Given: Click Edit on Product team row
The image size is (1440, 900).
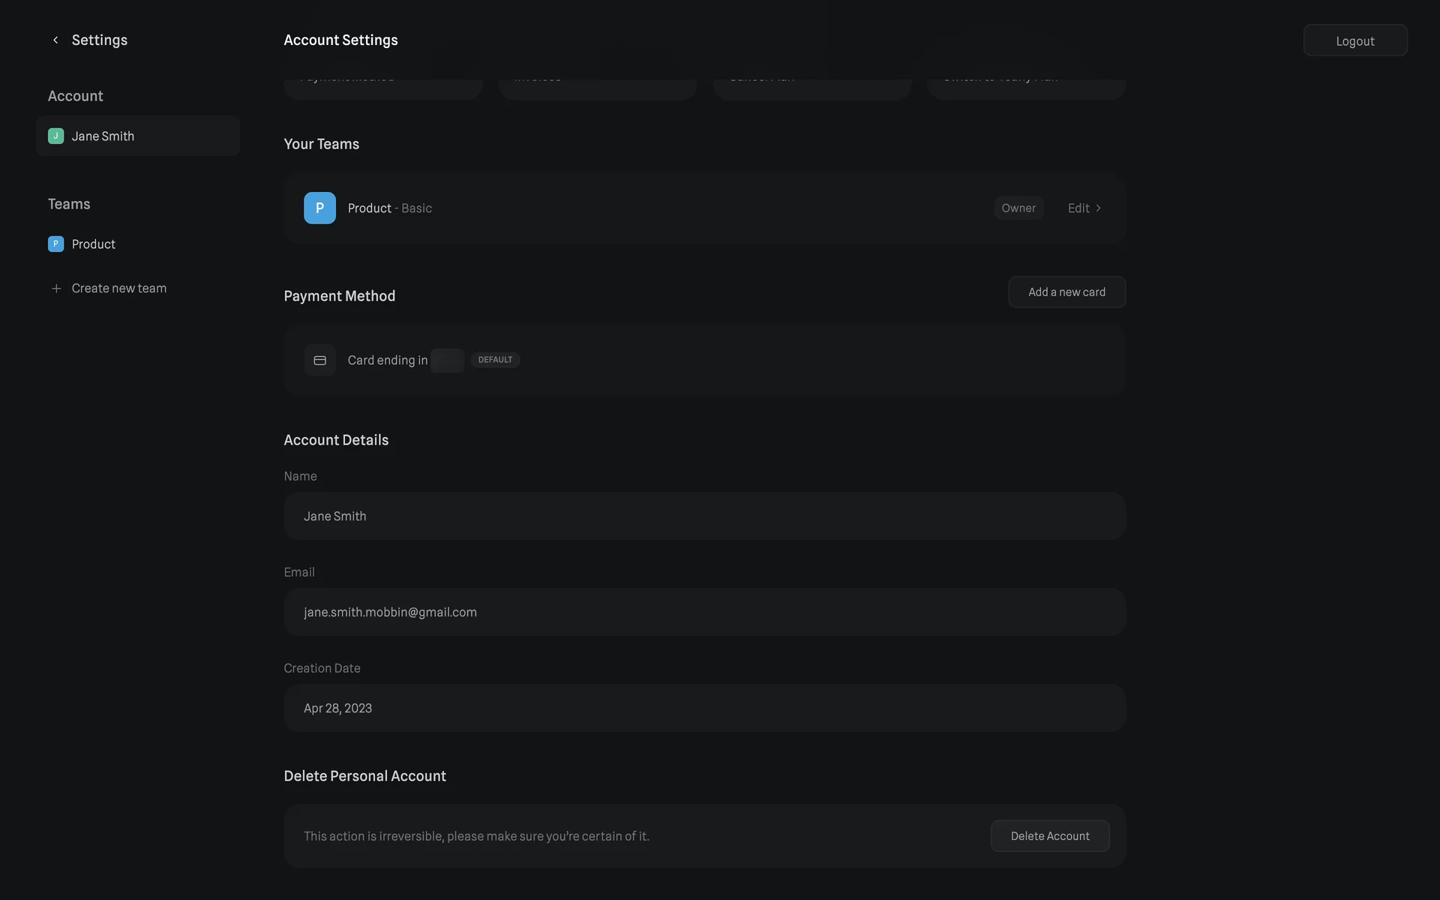Looking at the screenshot, I should coord(1078,208).
